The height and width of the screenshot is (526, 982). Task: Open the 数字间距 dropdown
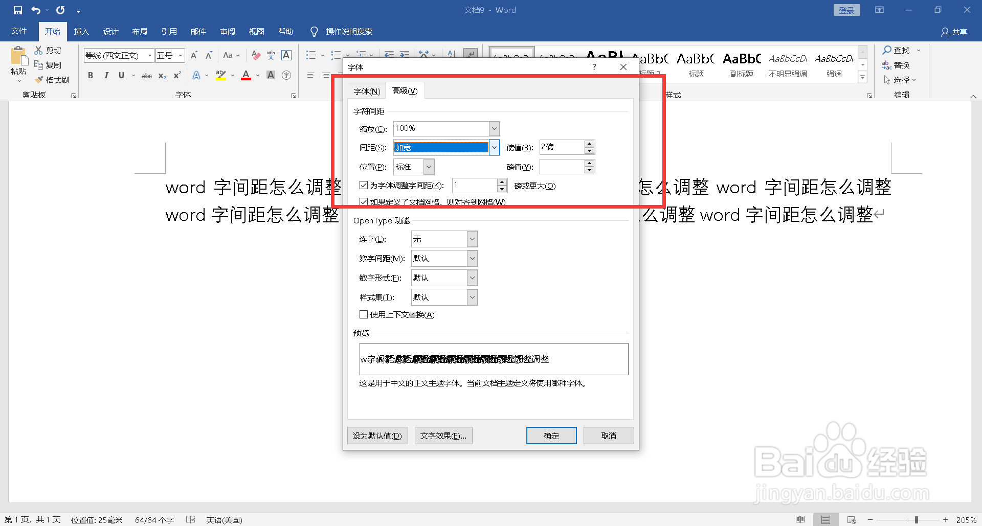pos(472,258)
